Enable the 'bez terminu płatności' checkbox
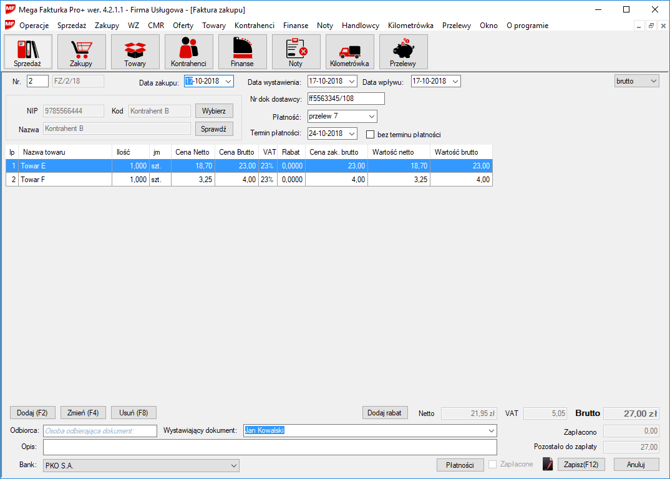 370,134
